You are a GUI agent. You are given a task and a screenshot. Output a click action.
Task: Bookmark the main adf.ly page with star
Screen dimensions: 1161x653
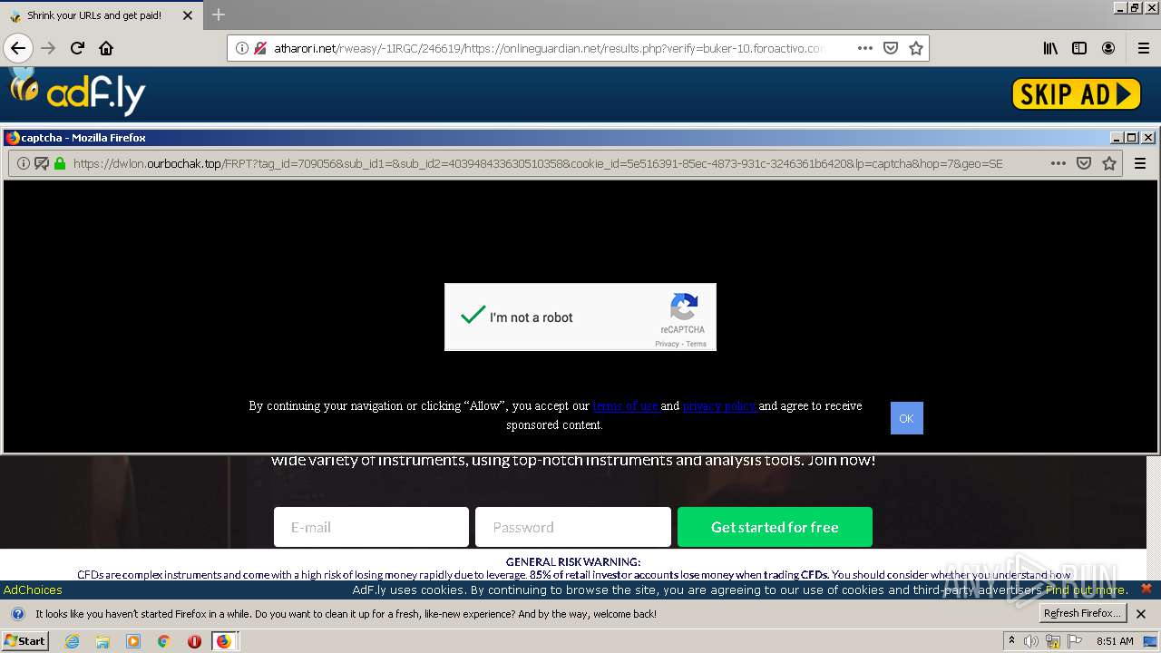coord(916,48)
